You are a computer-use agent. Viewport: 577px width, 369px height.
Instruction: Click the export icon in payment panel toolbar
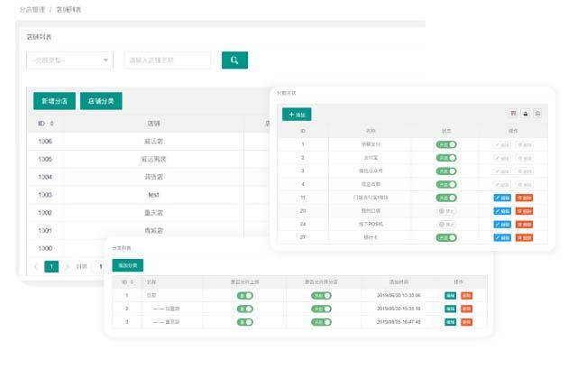526,114
